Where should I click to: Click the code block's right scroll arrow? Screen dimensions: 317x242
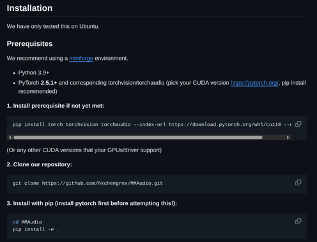pyautogui.click(x=288, y=138)
